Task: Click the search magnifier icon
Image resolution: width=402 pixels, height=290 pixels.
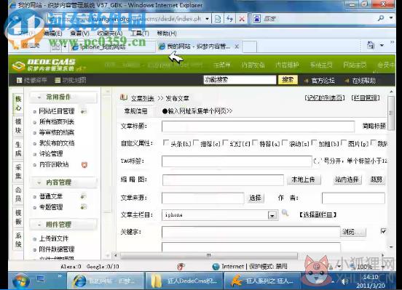Action: 381,18
